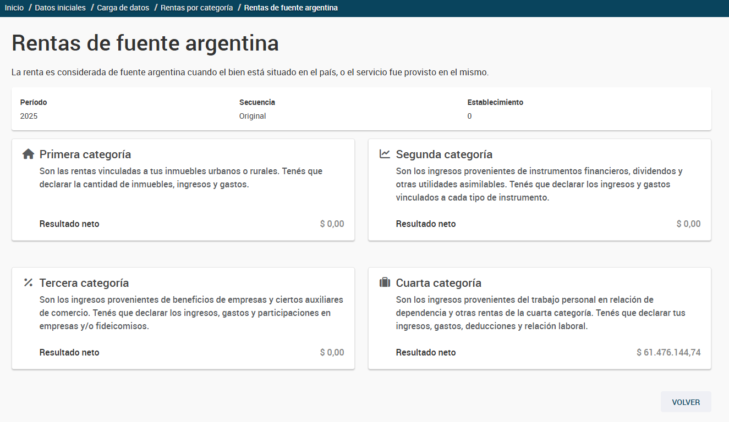
Task: Select the Cuarta categoría heading
Action: 439,283
